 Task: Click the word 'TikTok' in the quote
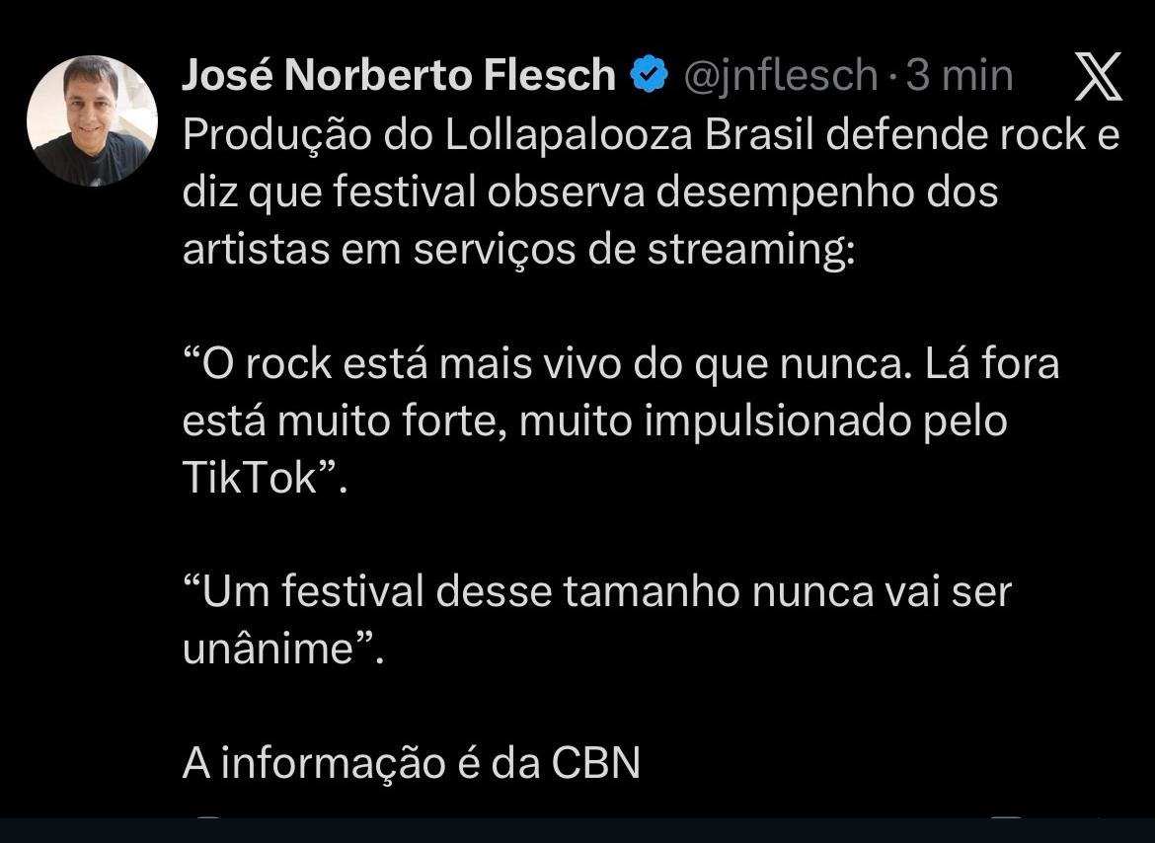(251, 478)
